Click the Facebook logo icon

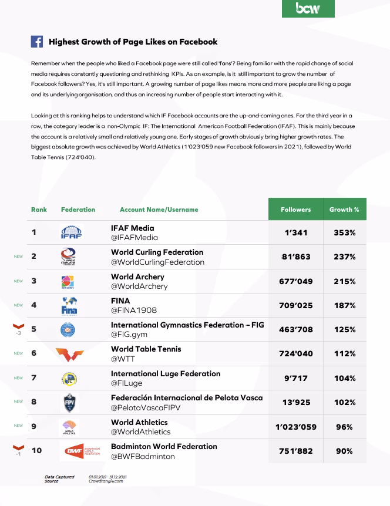pos(36,42)
